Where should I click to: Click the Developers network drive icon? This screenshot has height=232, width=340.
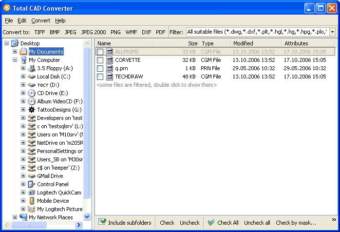coord(32,118)
